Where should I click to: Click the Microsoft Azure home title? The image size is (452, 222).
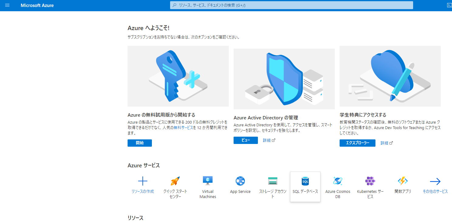(37, 5)
